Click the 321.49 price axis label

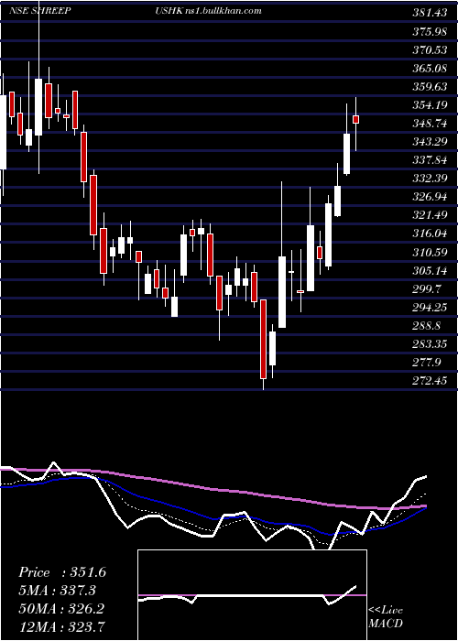coord(430,215)
